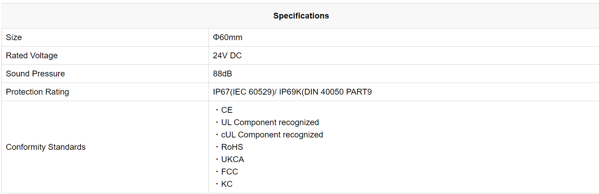Select the Rated Voltage label
Image resolution: width=599 pixels, height=194 pixels.
coord(32,56)
